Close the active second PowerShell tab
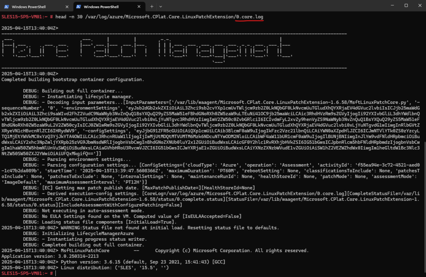Image resolution: width=426 pixels, height=277 pixels. [x=139, y=7]
